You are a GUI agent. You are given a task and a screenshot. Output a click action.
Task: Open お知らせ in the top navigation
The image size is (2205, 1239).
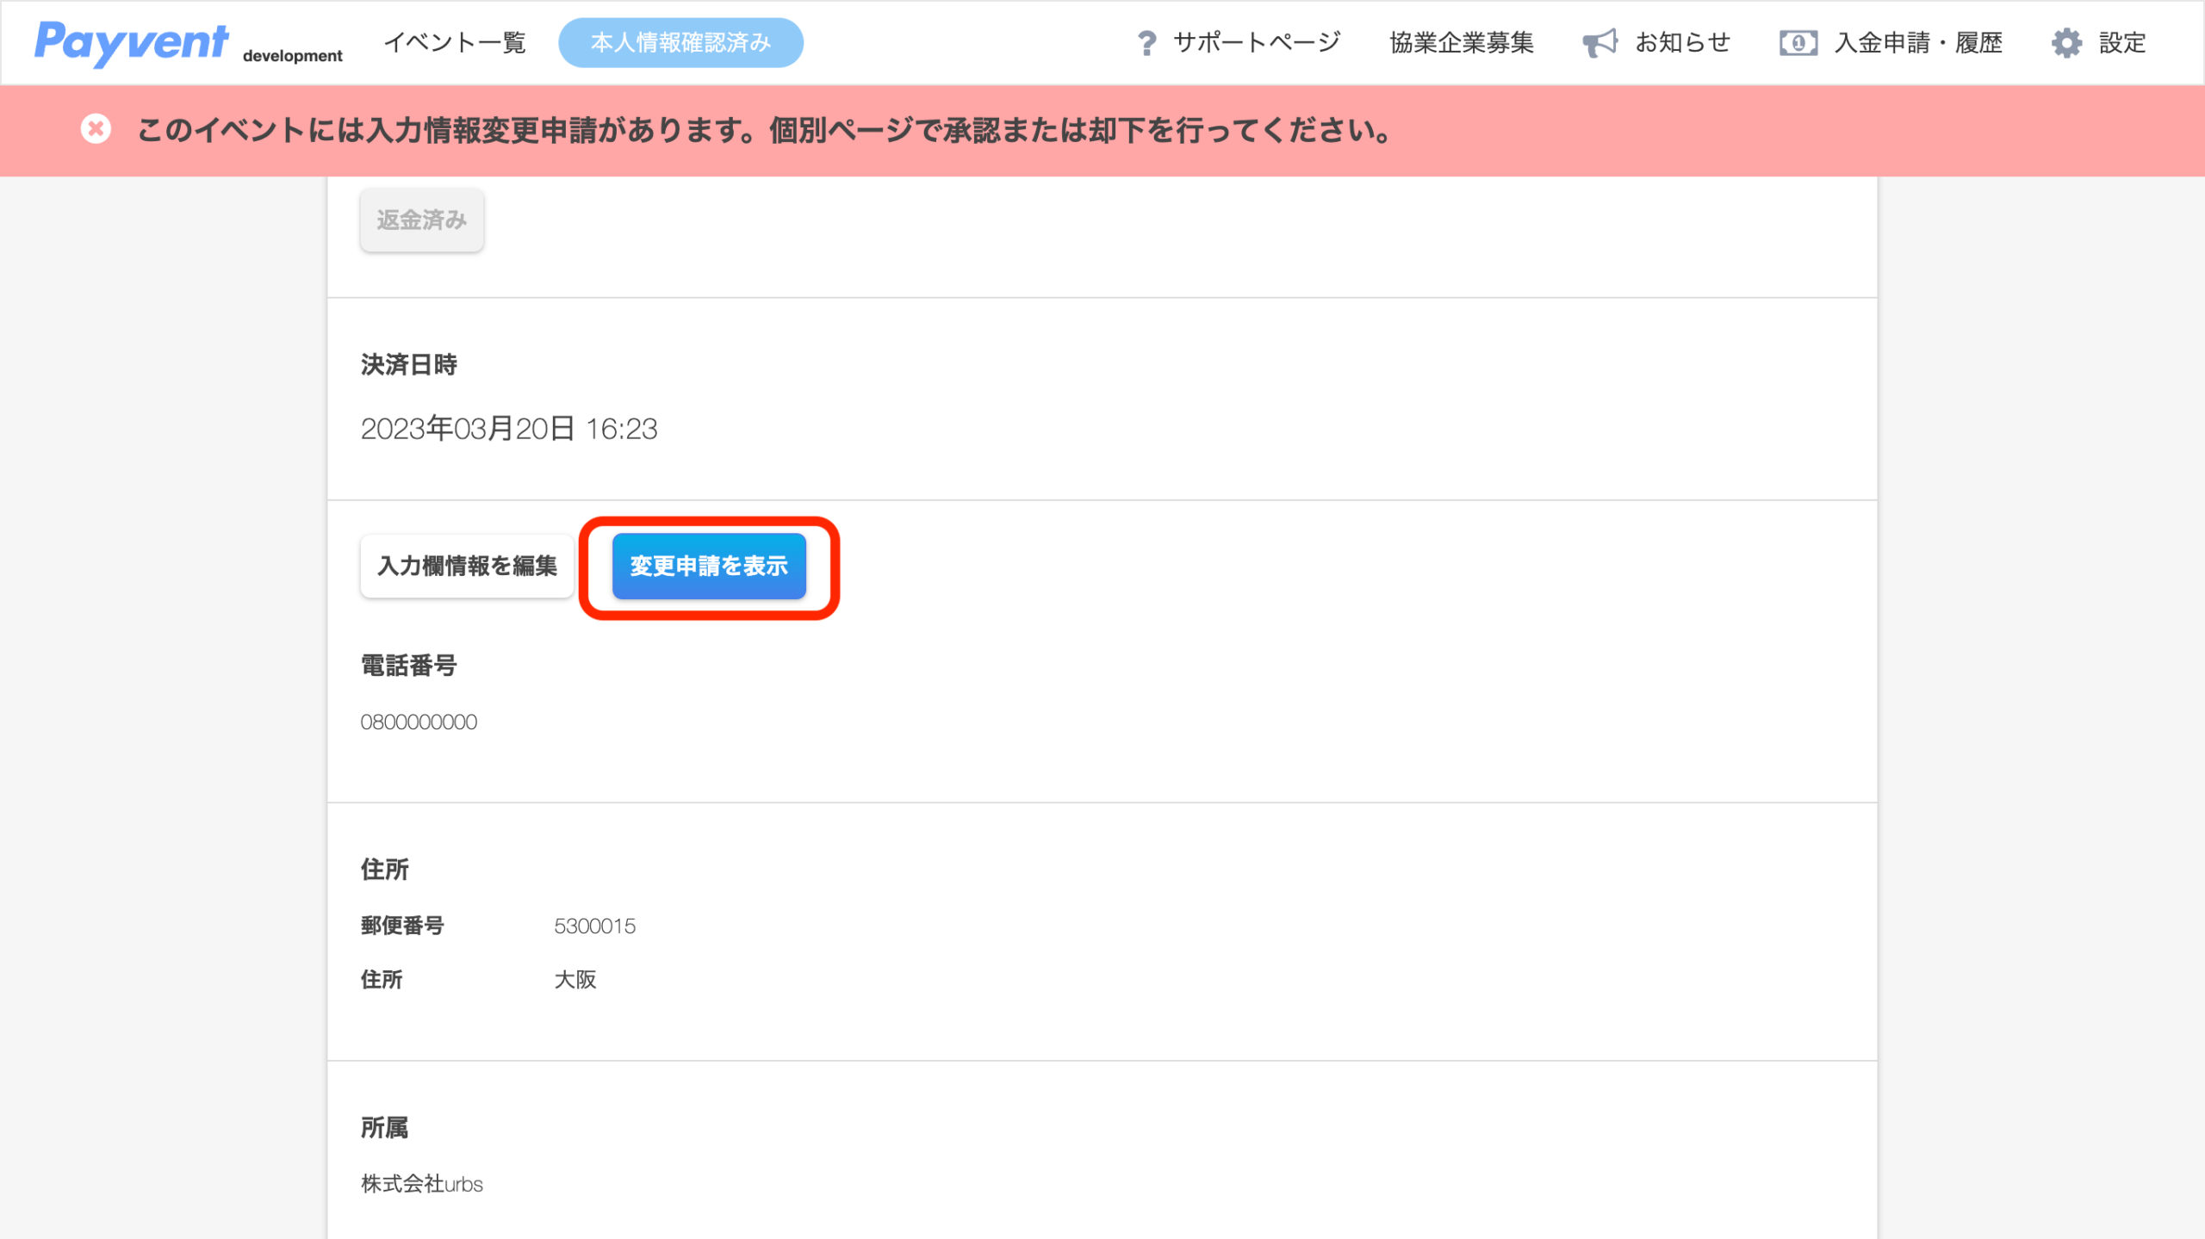pyautogui.click(x=1683, y=42)
